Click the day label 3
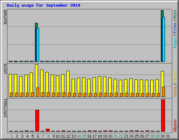This screenshot has width=179, height=140. tap(22, 136)
